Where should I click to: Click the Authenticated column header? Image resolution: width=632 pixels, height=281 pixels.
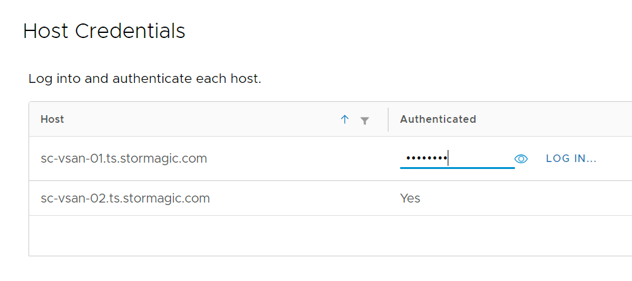438,119
